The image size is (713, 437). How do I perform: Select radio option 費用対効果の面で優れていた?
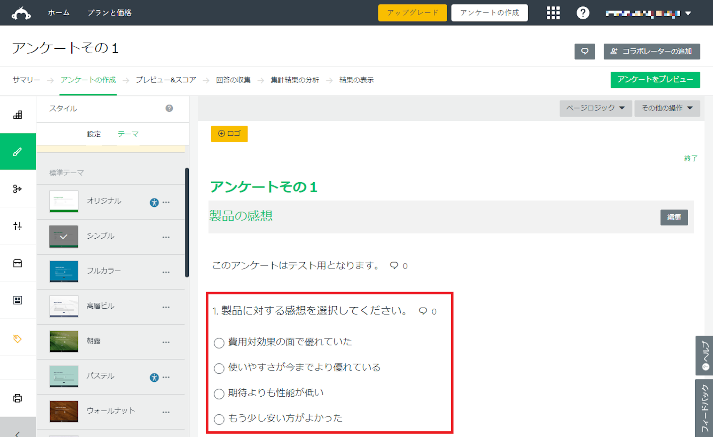point(219,343)
